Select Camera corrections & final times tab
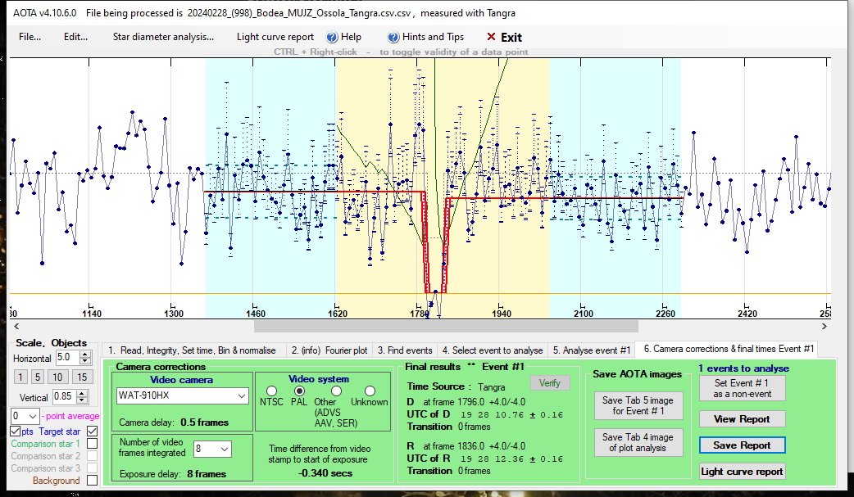 (729, 349)
